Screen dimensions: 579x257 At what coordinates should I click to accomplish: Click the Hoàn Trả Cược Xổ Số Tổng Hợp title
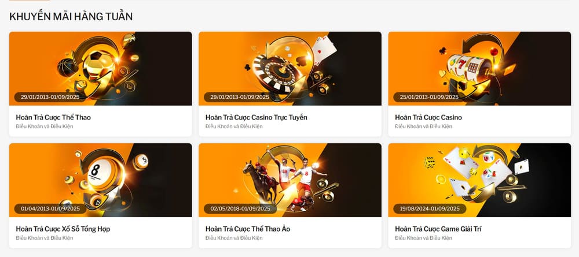point(63,229)
